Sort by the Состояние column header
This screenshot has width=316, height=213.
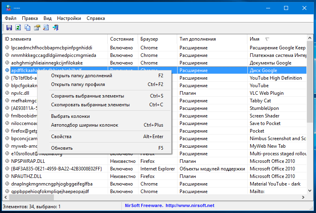click(x=123, y=39)
